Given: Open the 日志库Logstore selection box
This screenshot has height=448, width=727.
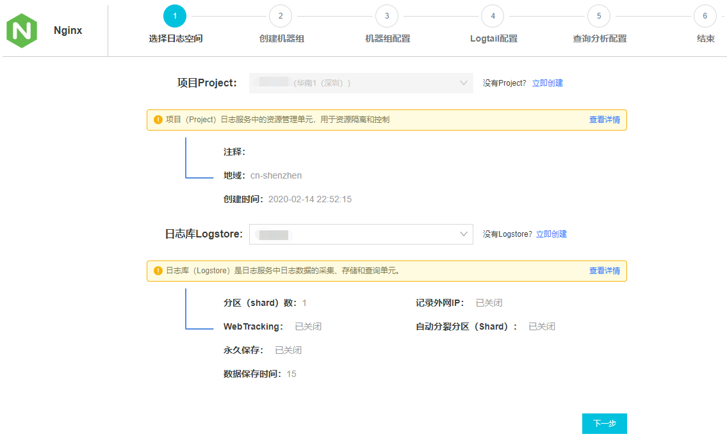Looking at the screenshot, I should [x=361, y=234].
